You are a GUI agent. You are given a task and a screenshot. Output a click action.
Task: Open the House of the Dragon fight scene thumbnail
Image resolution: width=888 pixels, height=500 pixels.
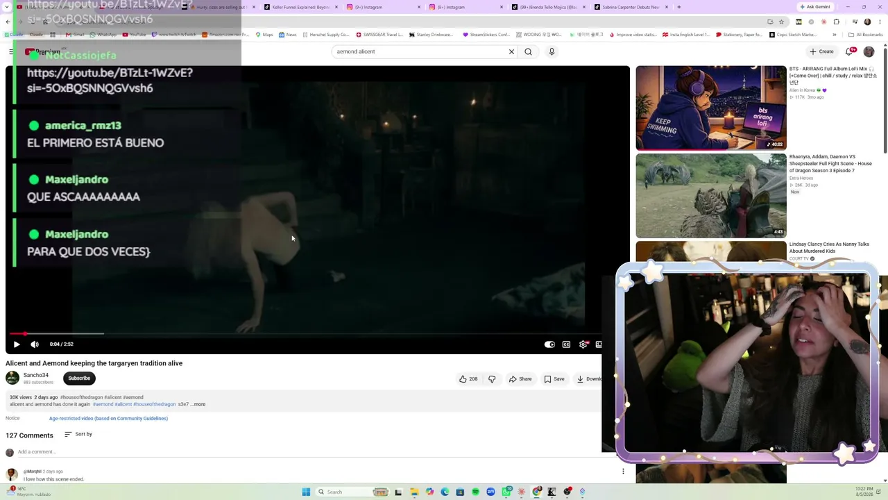(x=711, y=196)
